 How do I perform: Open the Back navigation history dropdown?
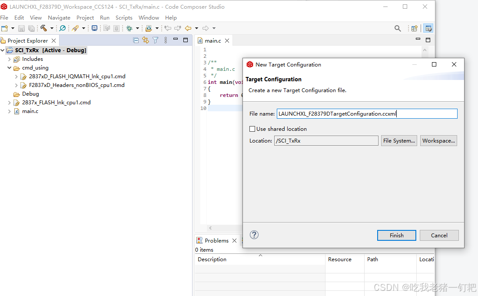pos(196,28)
